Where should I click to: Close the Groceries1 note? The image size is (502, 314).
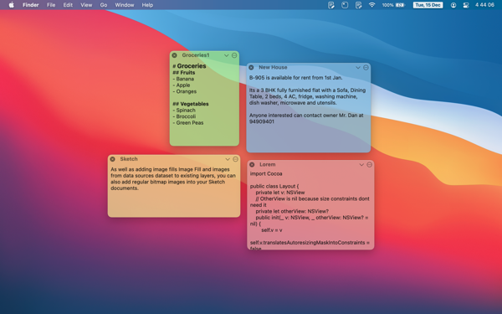click(175, 55)
